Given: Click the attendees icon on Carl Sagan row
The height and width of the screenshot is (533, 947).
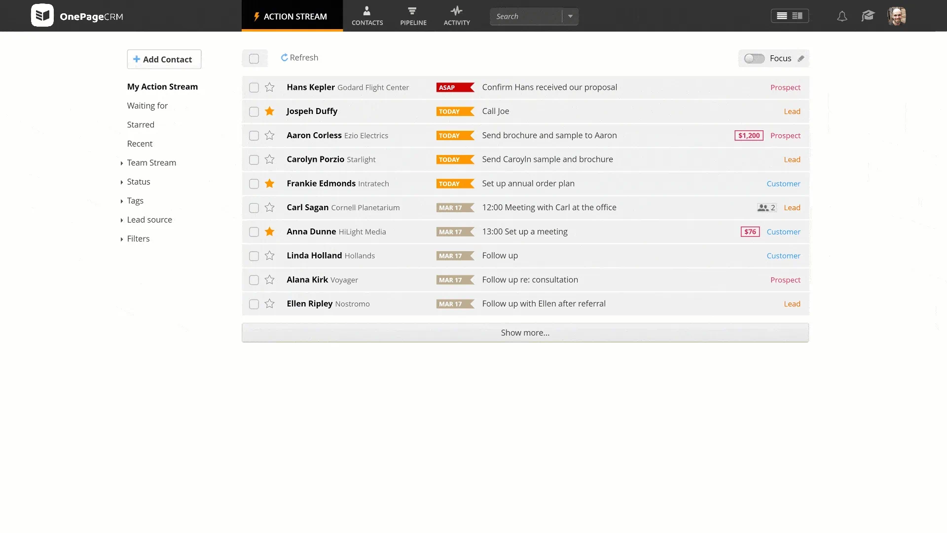Looking at the screenshot, I should [x=763, y=208].
